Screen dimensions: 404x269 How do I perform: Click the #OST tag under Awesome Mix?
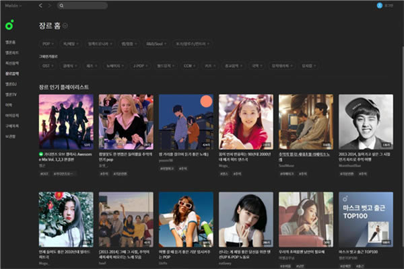[x=44, y=173]
